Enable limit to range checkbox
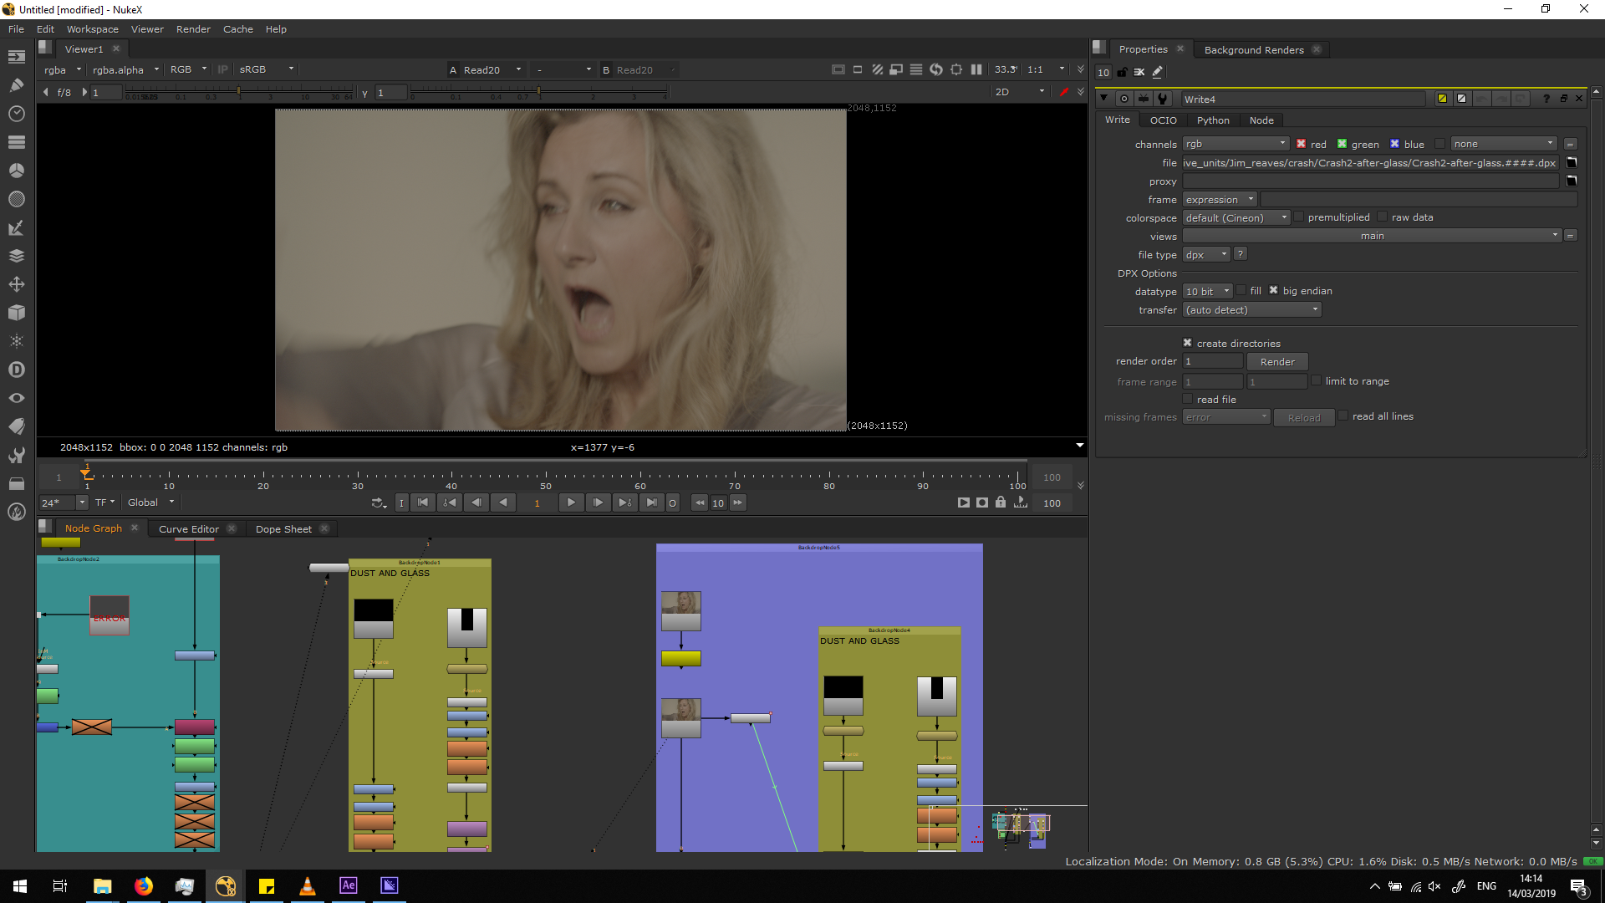The width and height of the screenshot is (1605, 903). tap(1317, 381)
